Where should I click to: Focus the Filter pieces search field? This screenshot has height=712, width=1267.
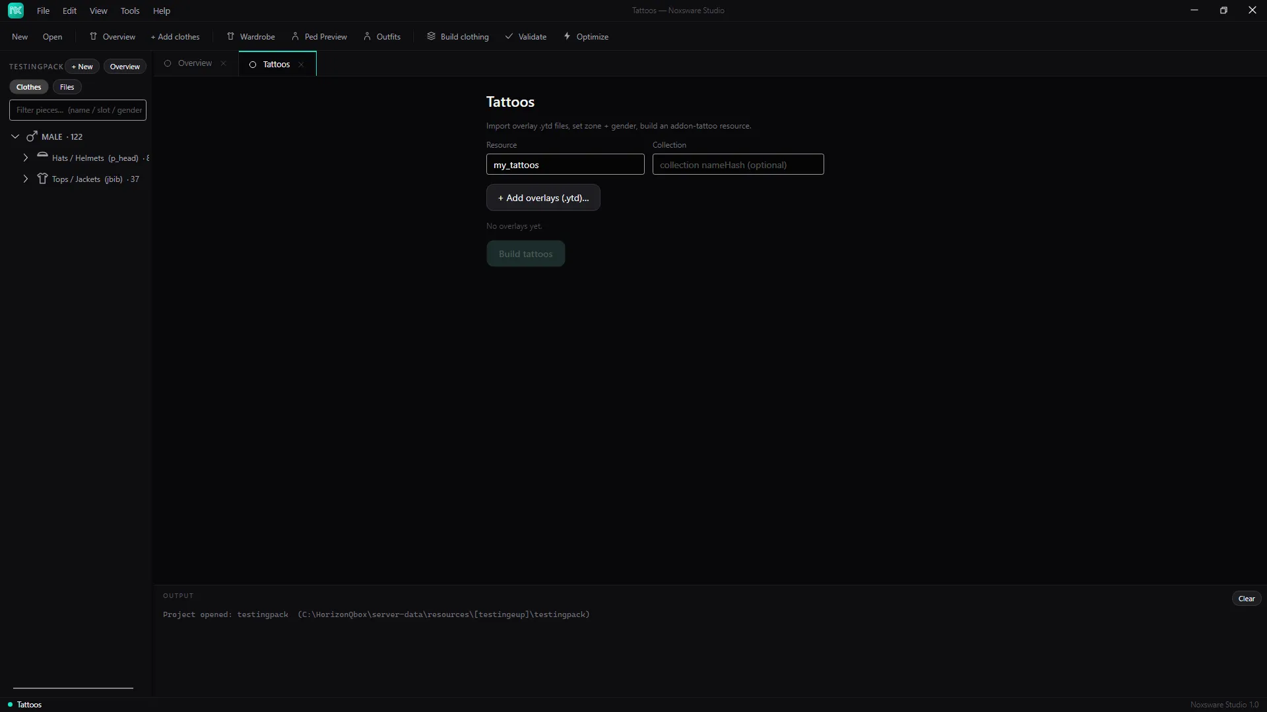78,110
